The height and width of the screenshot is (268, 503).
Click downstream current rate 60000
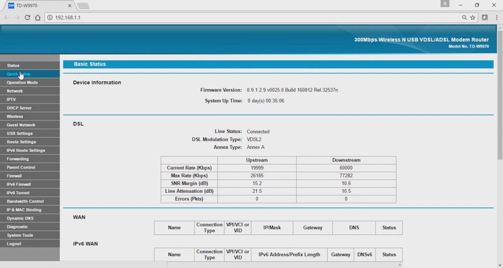[x=346, y=168]
